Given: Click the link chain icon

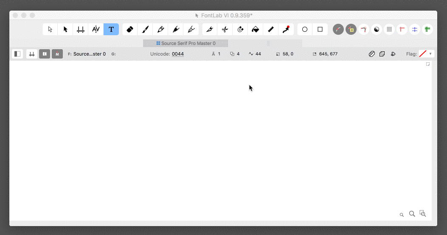Looking at the screenshot, I should [x=372, y=54].
